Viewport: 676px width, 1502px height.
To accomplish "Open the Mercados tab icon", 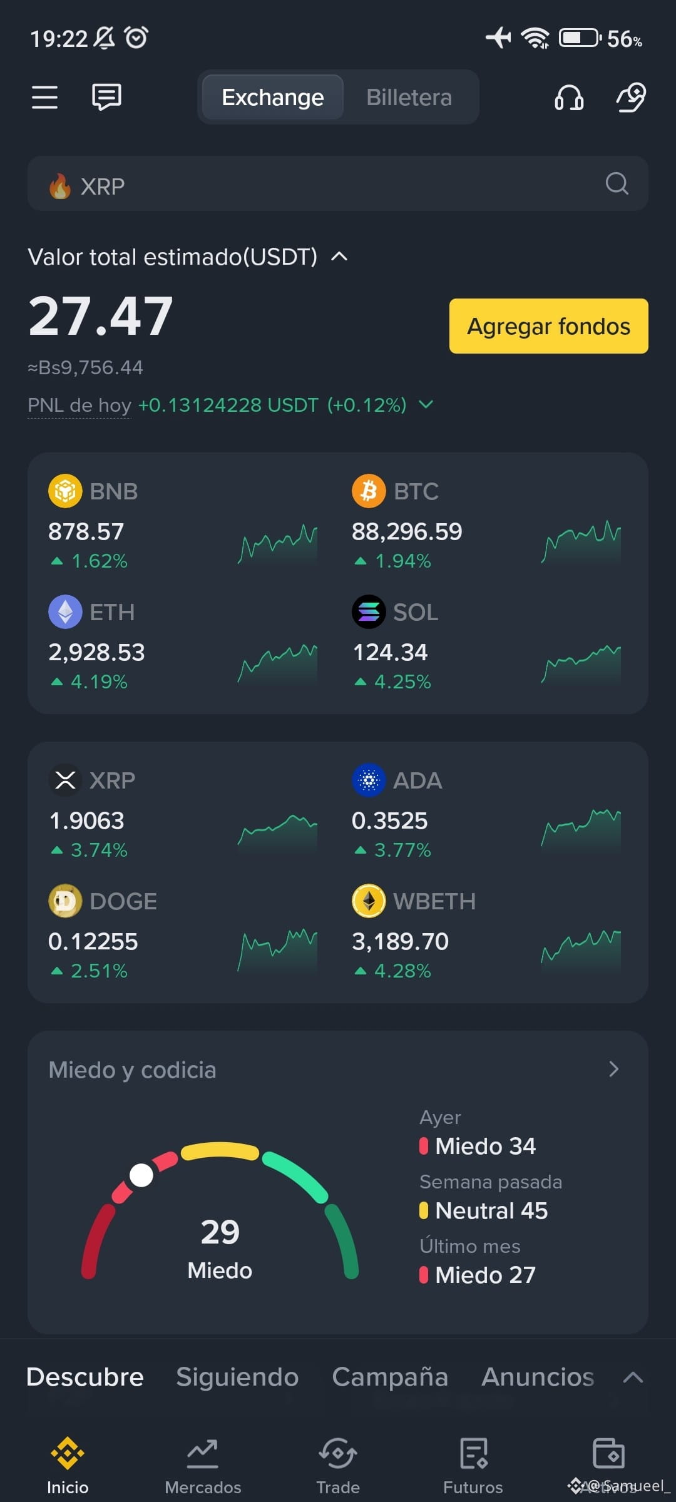I will (x=203, y=1453).
